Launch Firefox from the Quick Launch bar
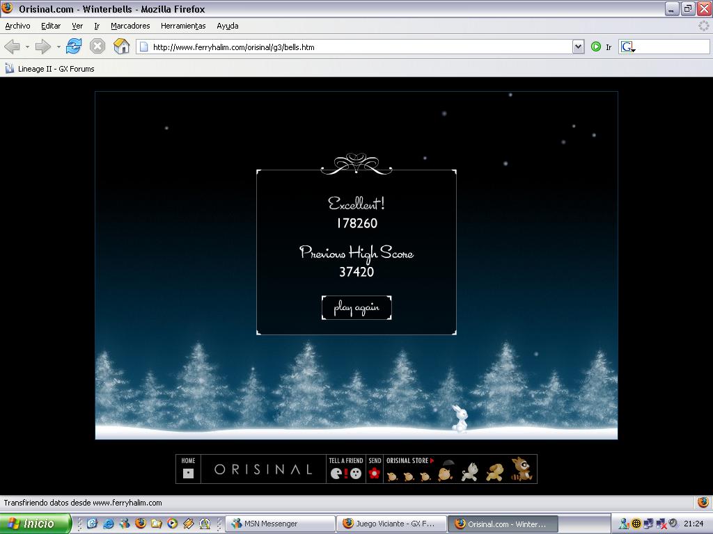 pos(141,524)
